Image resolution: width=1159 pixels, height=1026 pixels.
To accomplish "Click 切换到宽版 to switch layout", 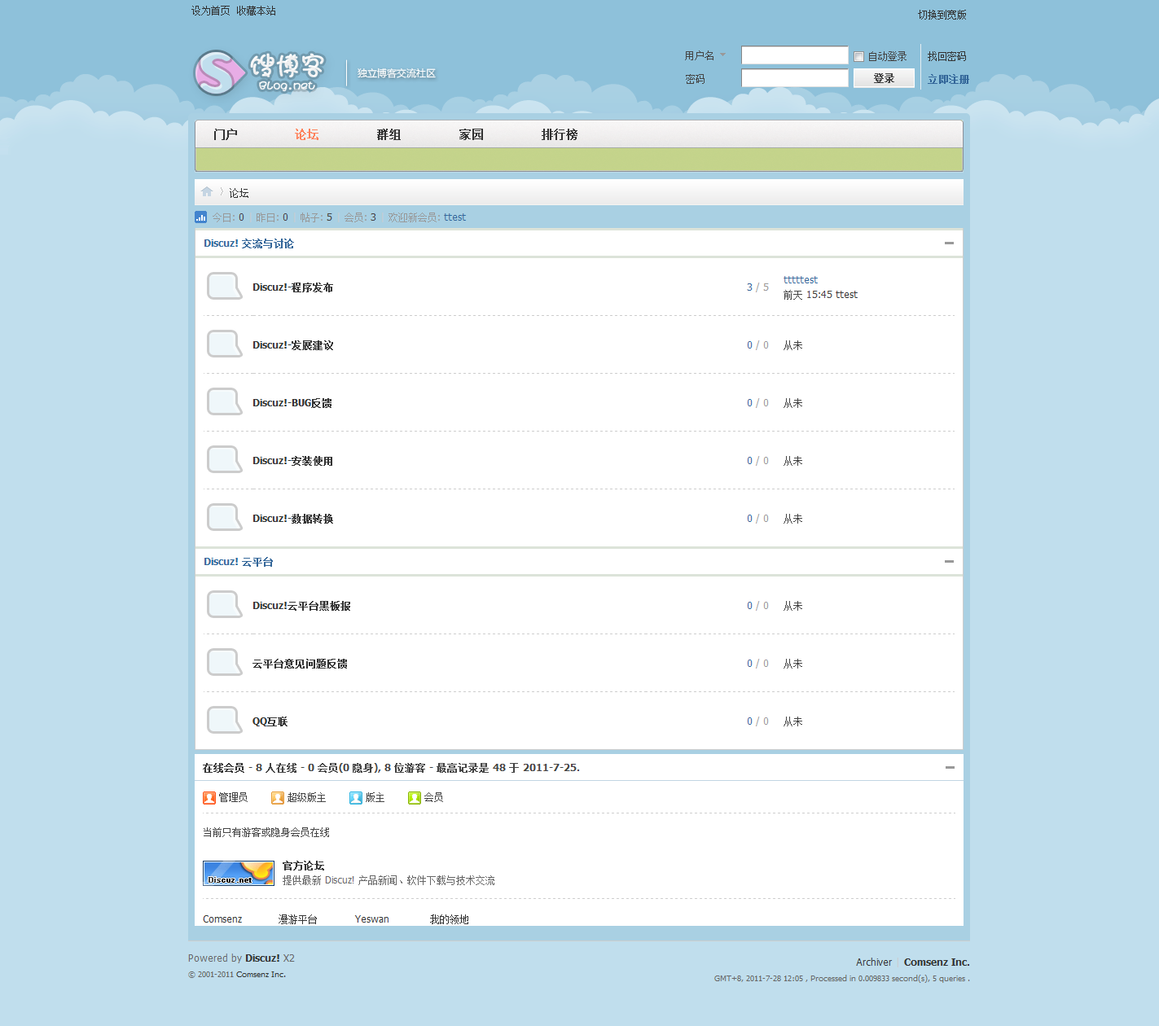I will [942, 15].
